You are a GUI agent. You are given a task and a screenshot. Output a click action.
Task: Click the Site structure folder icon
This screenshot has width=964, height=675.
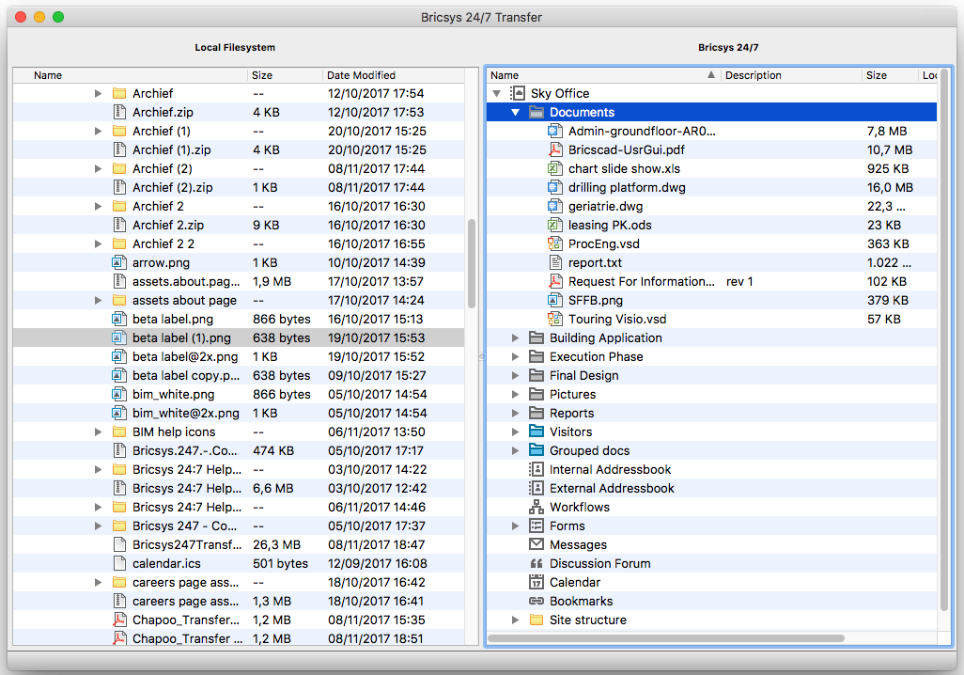pyautogui.click(x=536, y=620)
